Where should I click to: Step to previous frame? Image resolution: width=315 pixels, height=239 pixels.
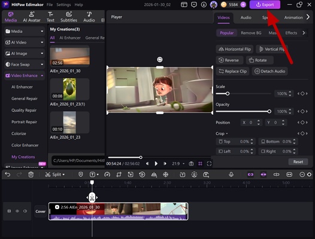(x=147, y=164)
